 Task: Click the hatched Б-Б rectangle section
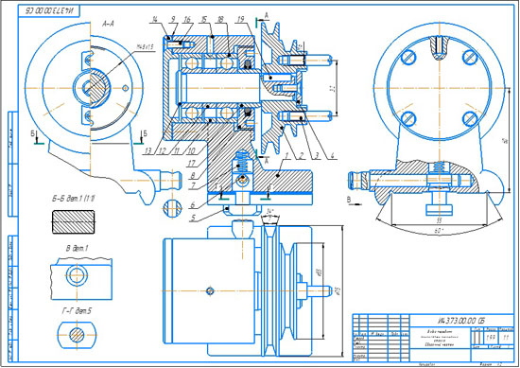point(74,221)
